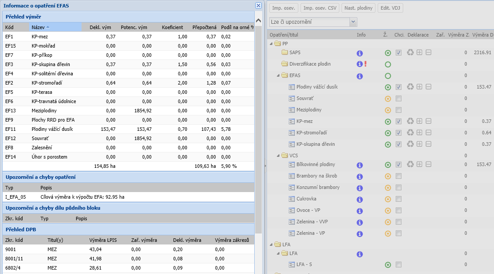Collapse the top-level LFA folder
This screenshot has height=274, width=494.
(271, 244)
